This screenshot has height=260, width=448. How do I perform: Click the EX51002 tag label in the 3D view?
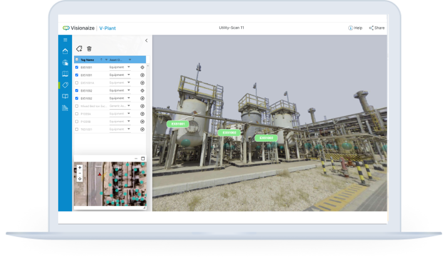[x=229, y=133]
